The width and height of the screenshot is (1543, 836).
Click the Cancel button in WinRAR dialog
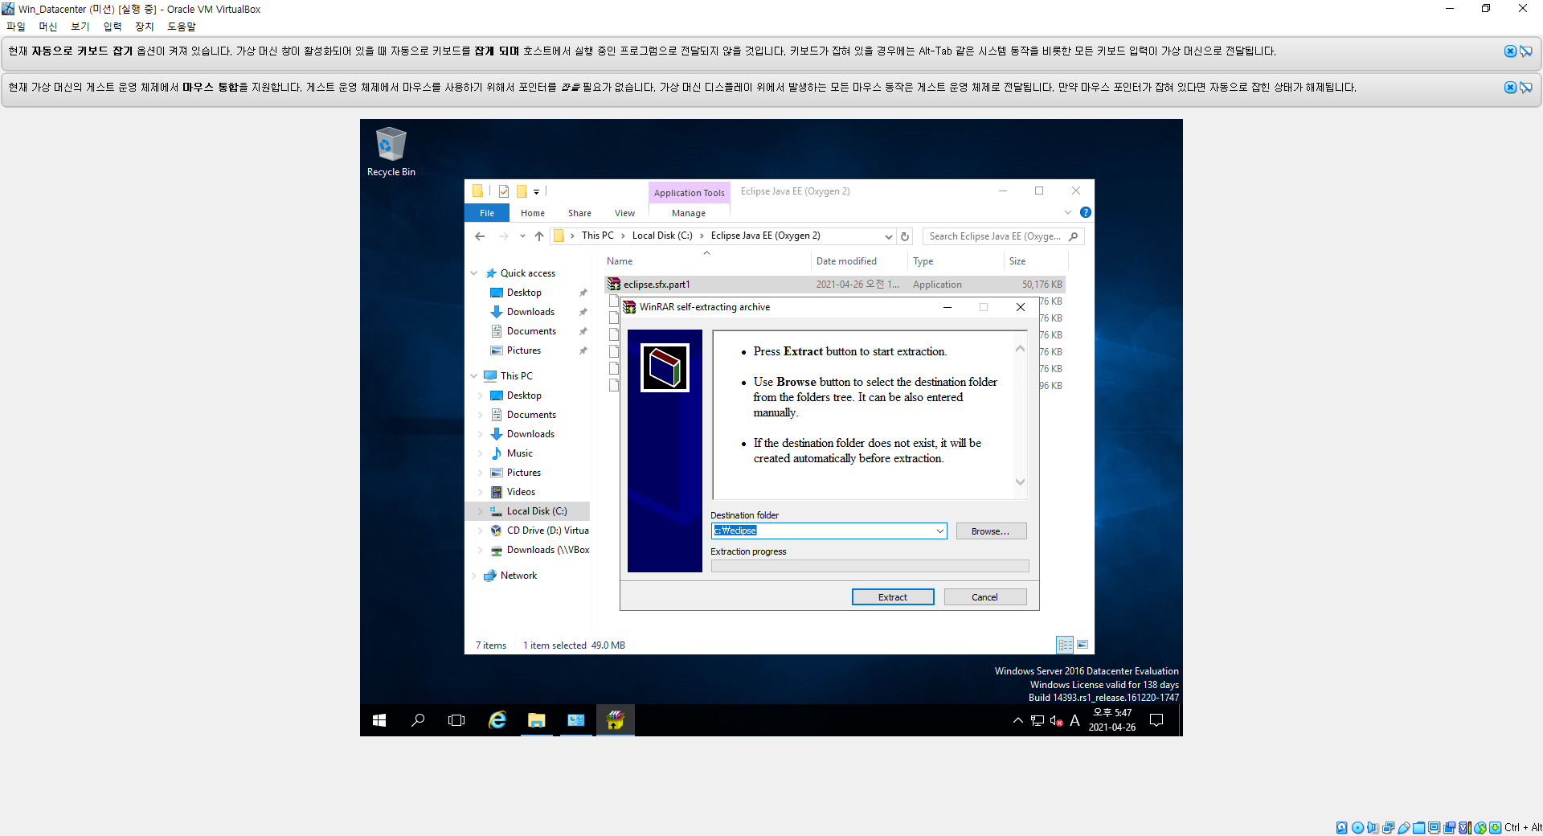click(985, 597)
